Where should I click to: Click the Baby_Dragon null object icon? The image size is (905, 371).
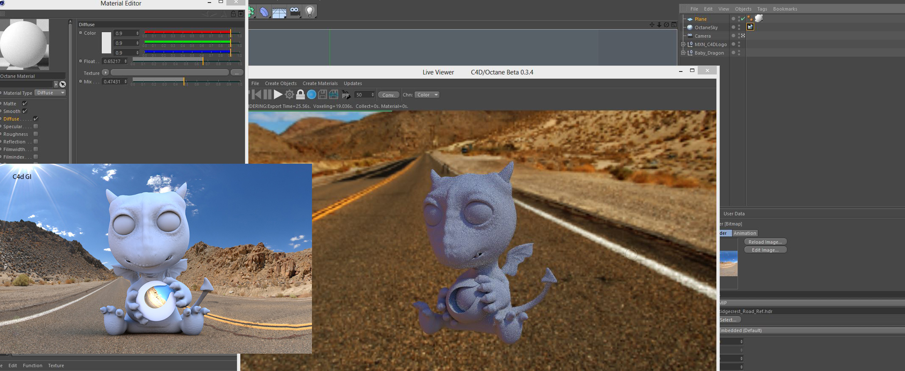690,52
